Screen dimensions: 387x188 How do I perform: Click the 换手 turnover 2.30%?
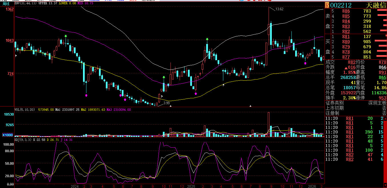pyautogui.click(x=349, y=98)
